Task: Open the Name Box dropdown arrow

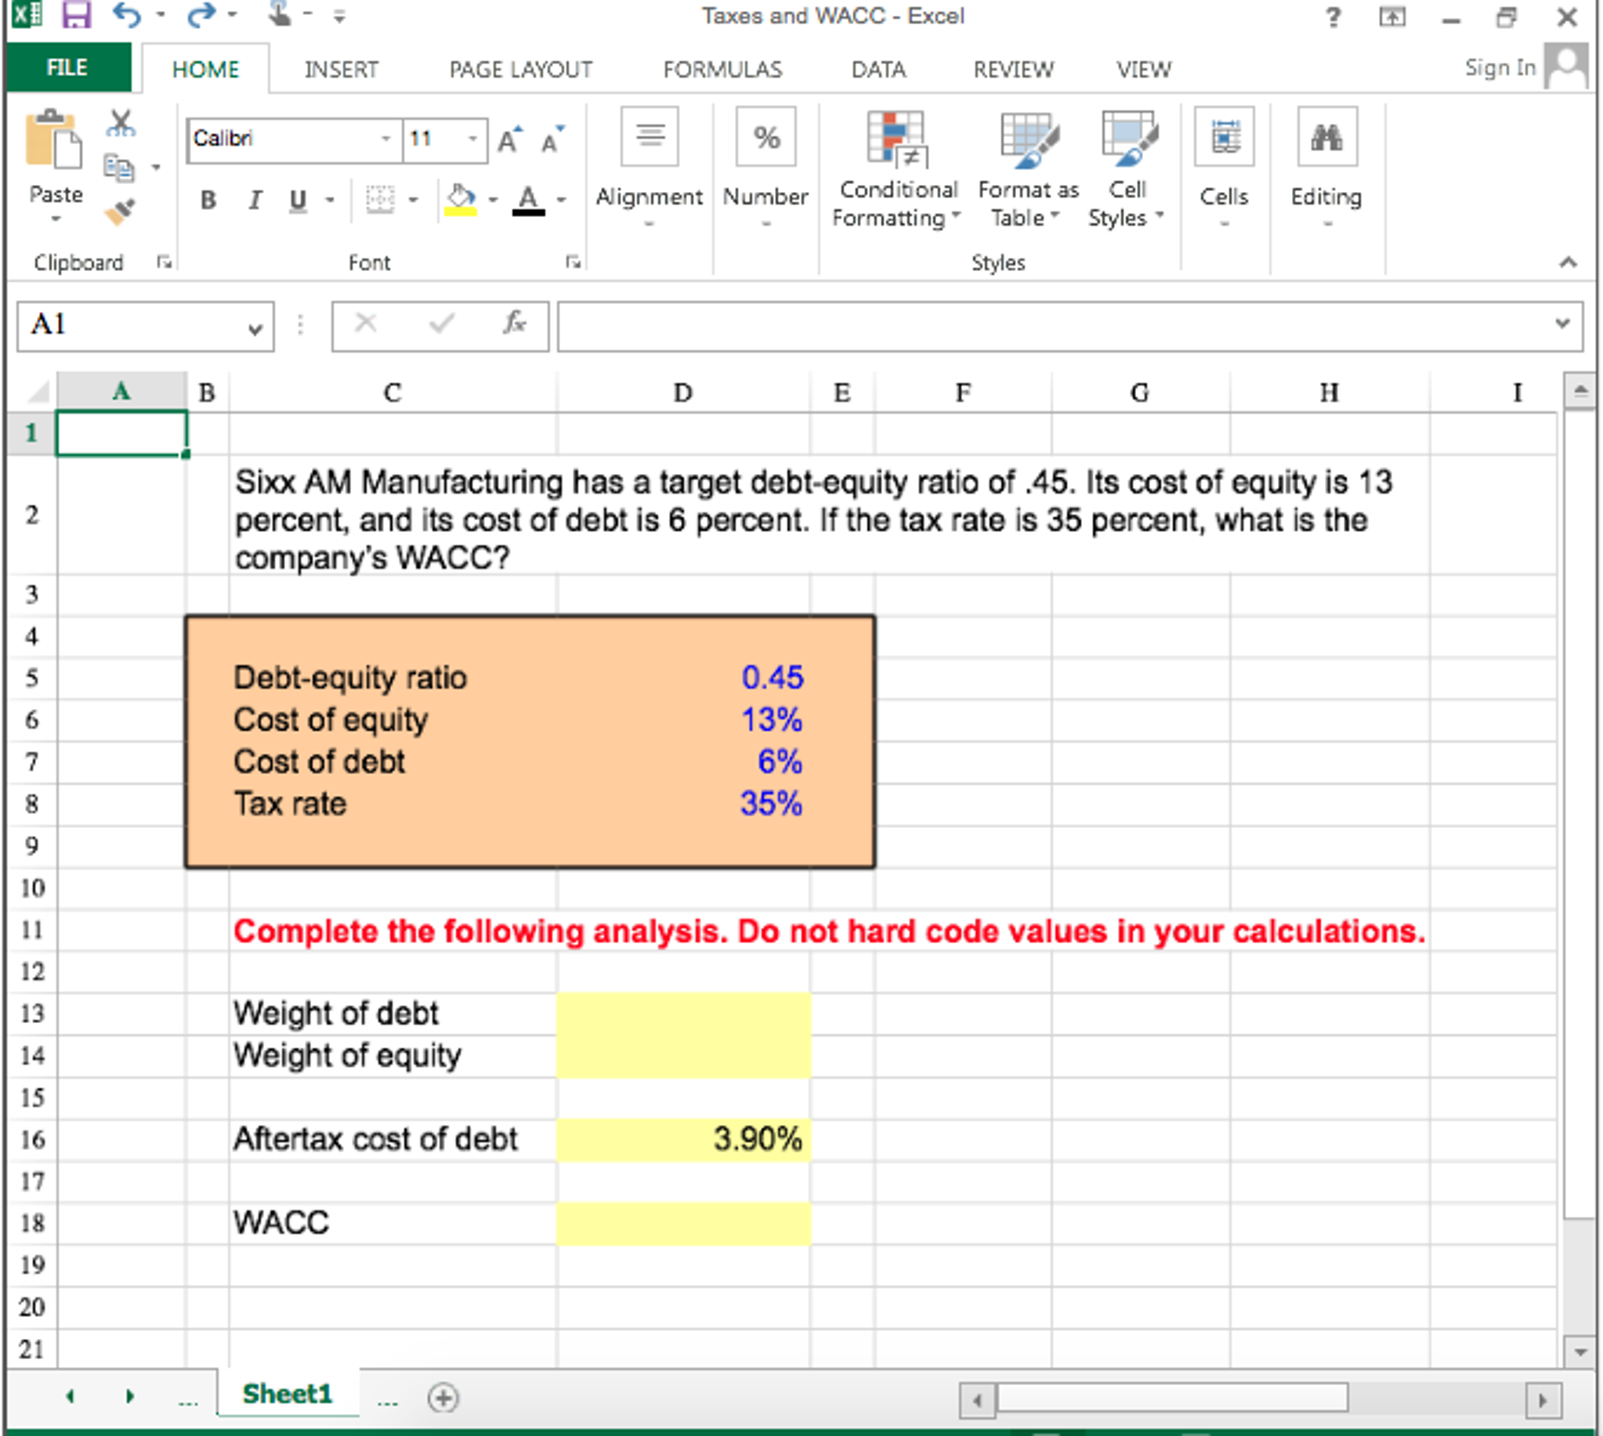Action: 255,327
